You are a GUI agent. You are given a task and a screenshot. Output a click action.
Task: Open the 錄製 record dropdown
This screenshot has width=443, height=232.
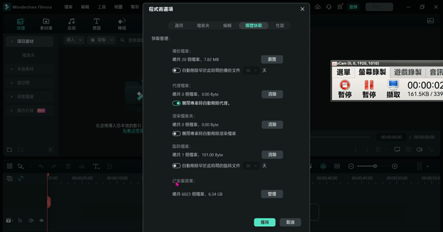tap(101, 40)
